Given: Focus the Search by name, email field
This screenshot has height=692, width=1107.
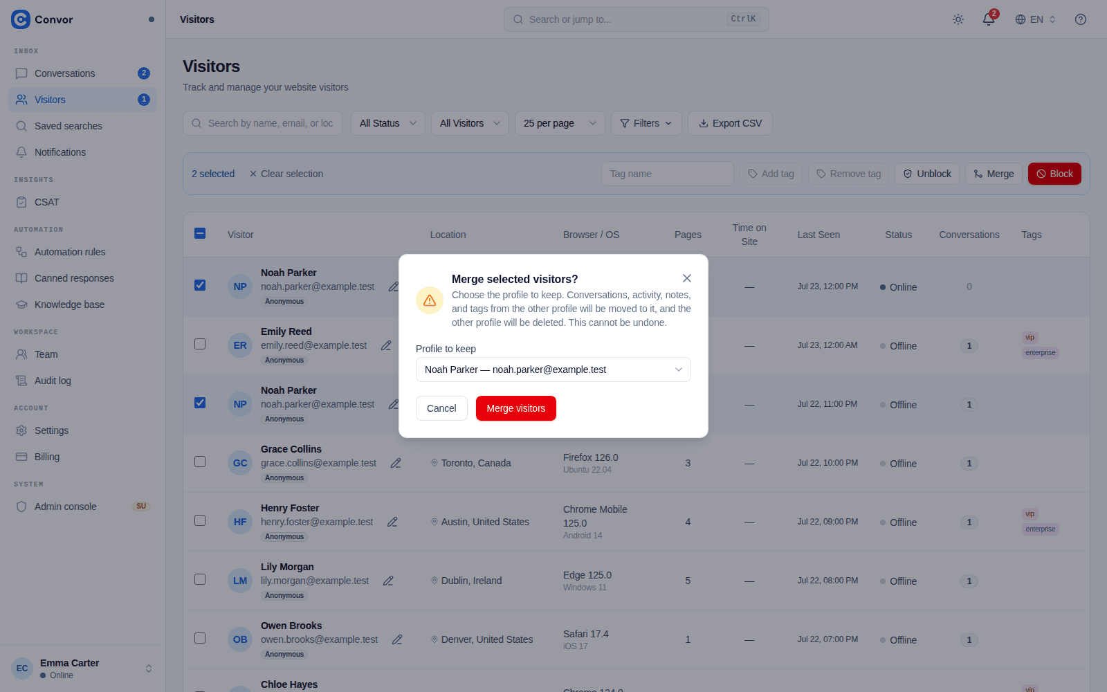Looking at the screenshot, I should tap(263, 123).
